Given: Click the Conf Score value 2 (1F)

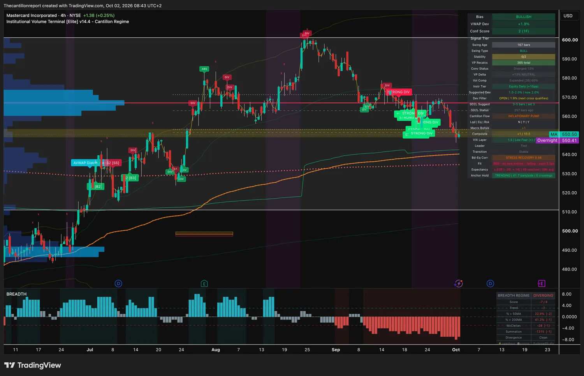Looking at the screenshot, I should click(524, 31).
